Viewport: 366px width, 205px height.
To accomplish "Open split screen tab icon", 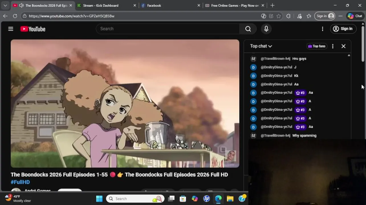I will [271, 16].
